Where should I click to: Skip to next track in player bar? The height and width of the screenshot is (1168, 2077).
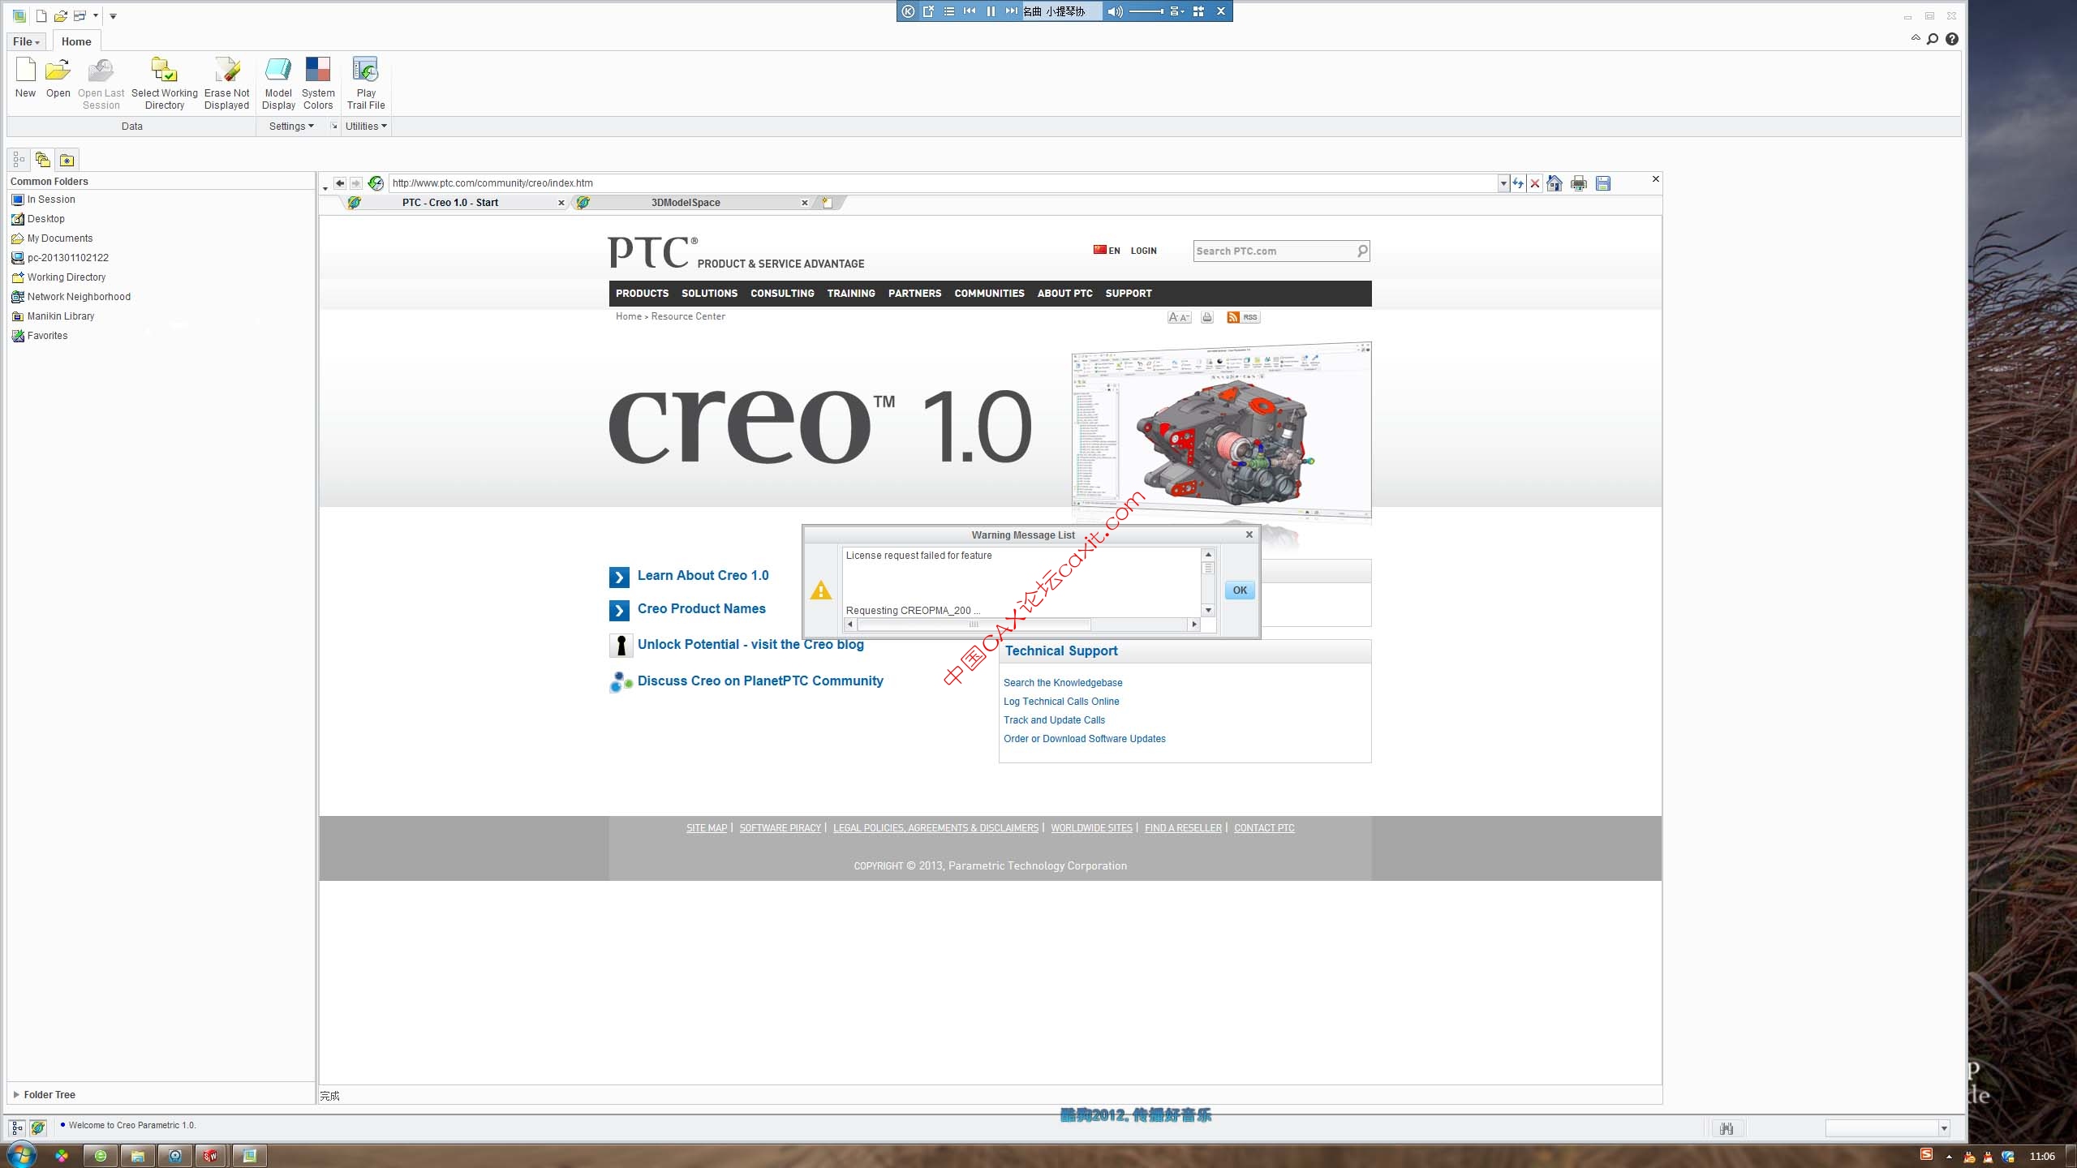pyautogui.click(x=1011, y=11)
